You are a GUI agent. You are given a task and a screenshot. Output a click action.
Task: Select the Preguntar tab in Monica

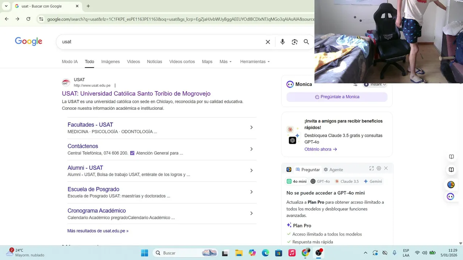[308, 169]
